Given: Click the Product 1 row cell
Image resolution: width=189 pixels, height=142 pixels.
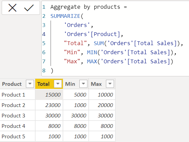Looking at the screenshot, I should click(17, 95).
